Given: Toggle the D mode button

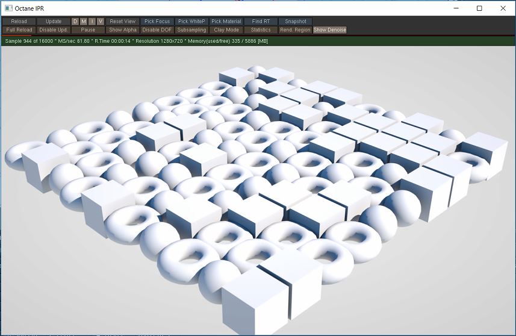Looking at the screenshot, I should [75, 22].
